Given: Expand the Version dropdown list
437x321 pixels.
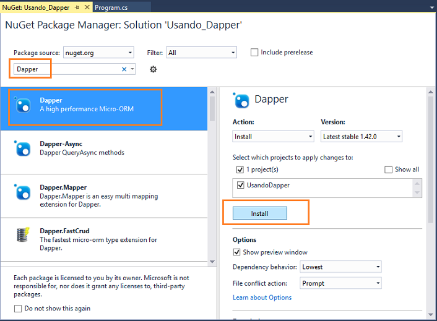Looking at the screenshot, I should pos(361,137).
